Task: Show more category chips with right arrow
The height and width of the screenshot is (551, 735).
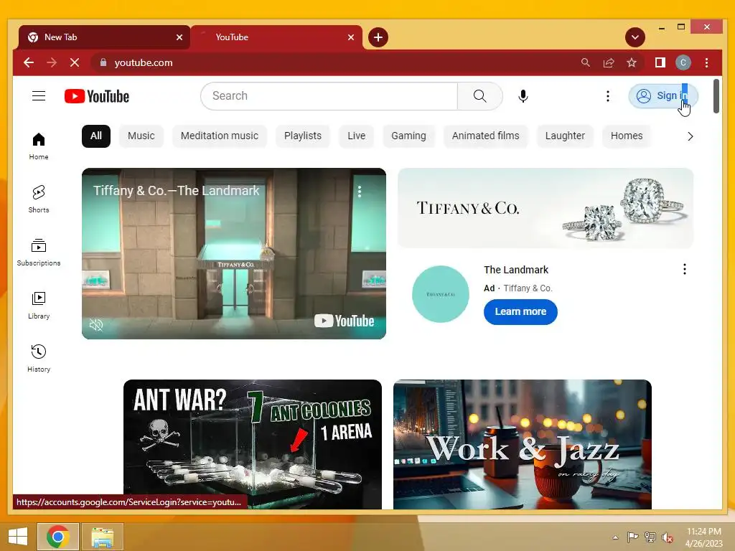Action: [x=690, y=136]
